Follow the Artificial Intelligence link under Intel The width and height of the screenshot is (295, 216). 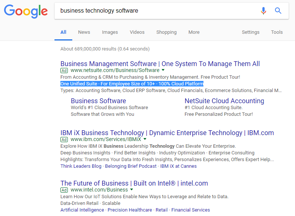click(x=82, y=210)
